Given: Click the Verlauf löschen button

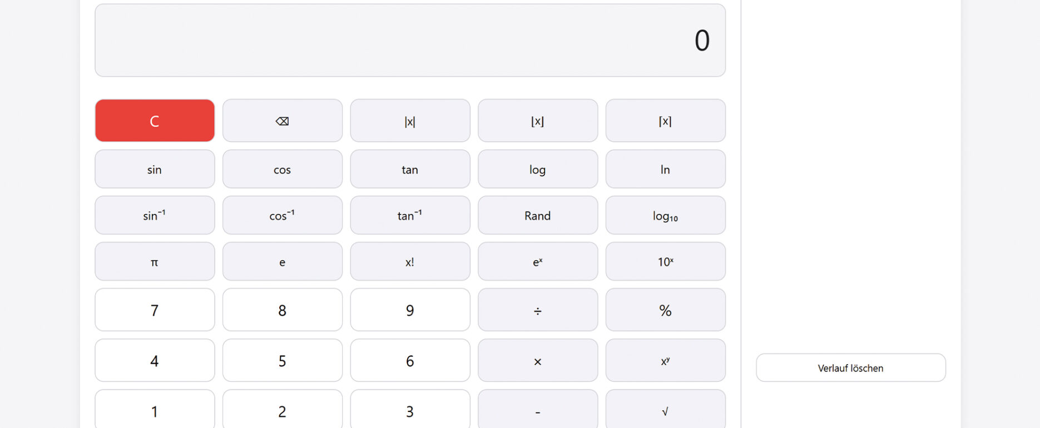Looking at the screenshot, I should click(850, 368).
